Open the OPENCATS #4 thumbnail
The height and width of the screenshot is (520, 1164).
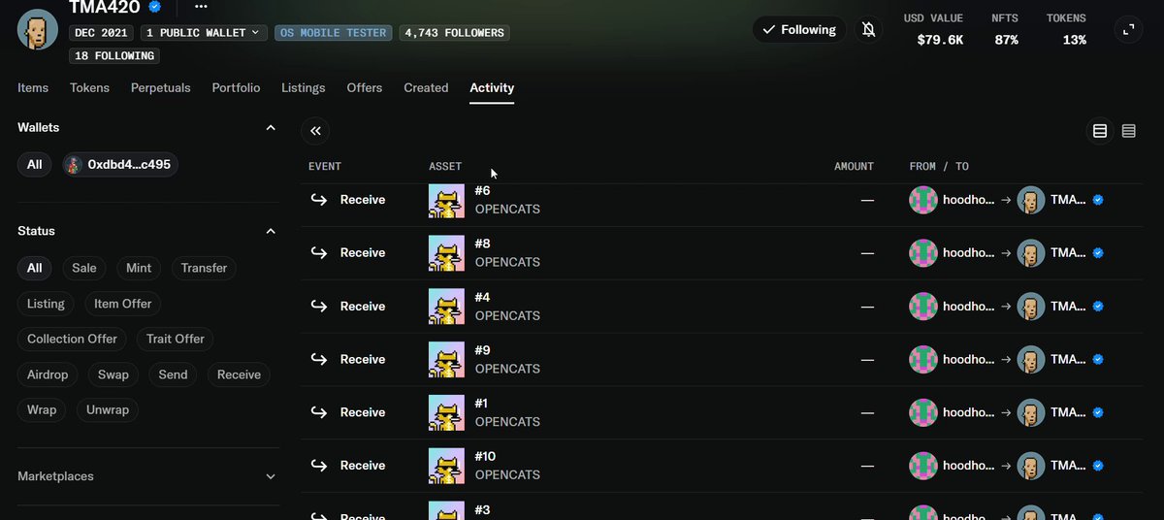click(x=446, y=307)
